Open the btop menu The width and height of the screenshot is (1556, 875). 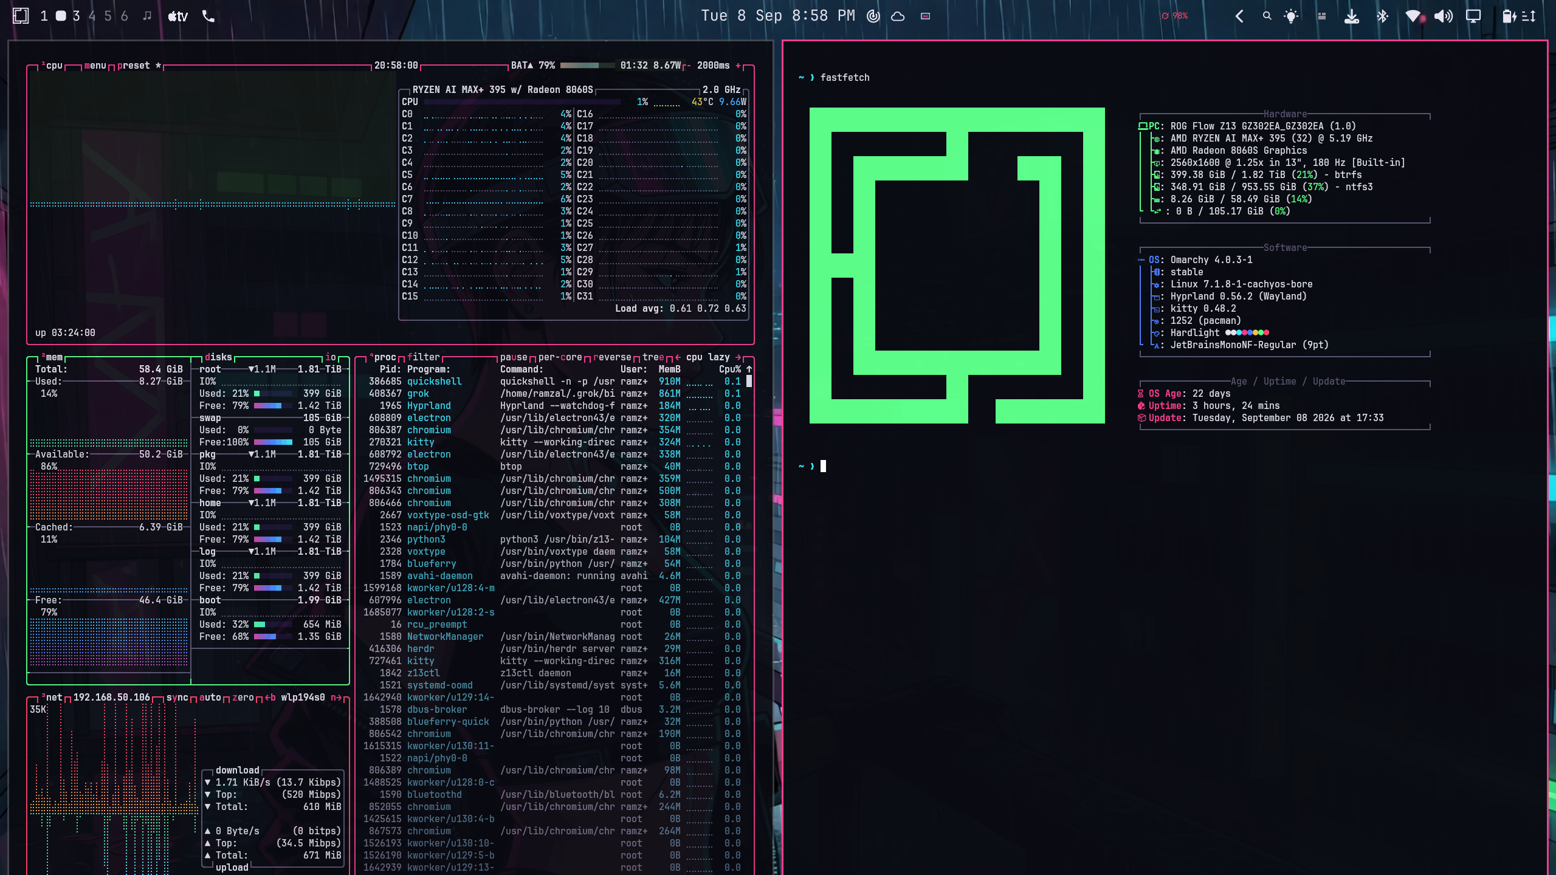(x=95, y=65)
